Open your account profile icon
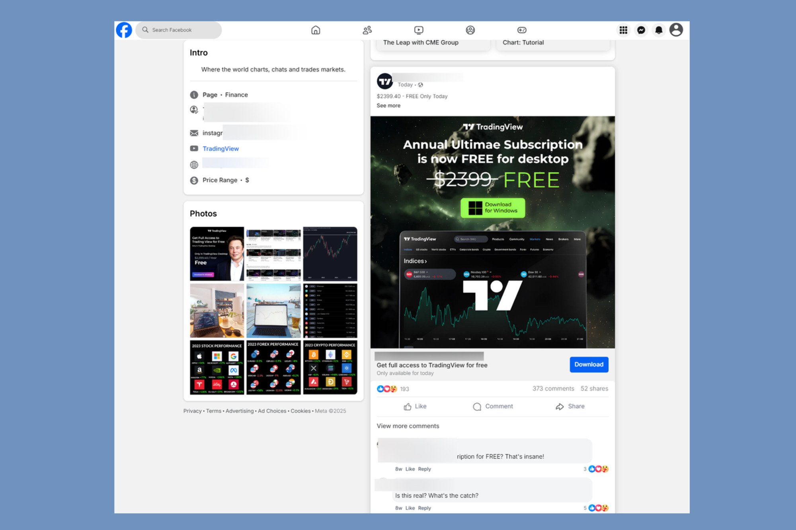 676,30
